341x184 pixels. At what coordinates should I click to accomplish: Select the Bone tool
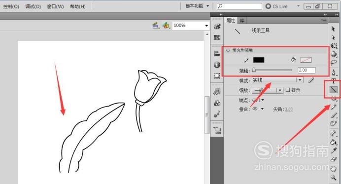(334, 133)
